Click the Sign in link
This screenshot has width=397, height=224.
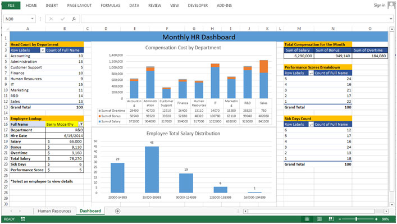coord(380,5)
